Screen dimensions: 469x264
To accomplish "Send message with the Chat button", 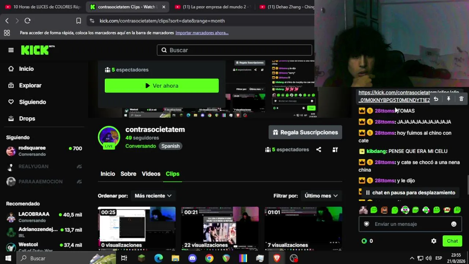I will tap(452, 241).
